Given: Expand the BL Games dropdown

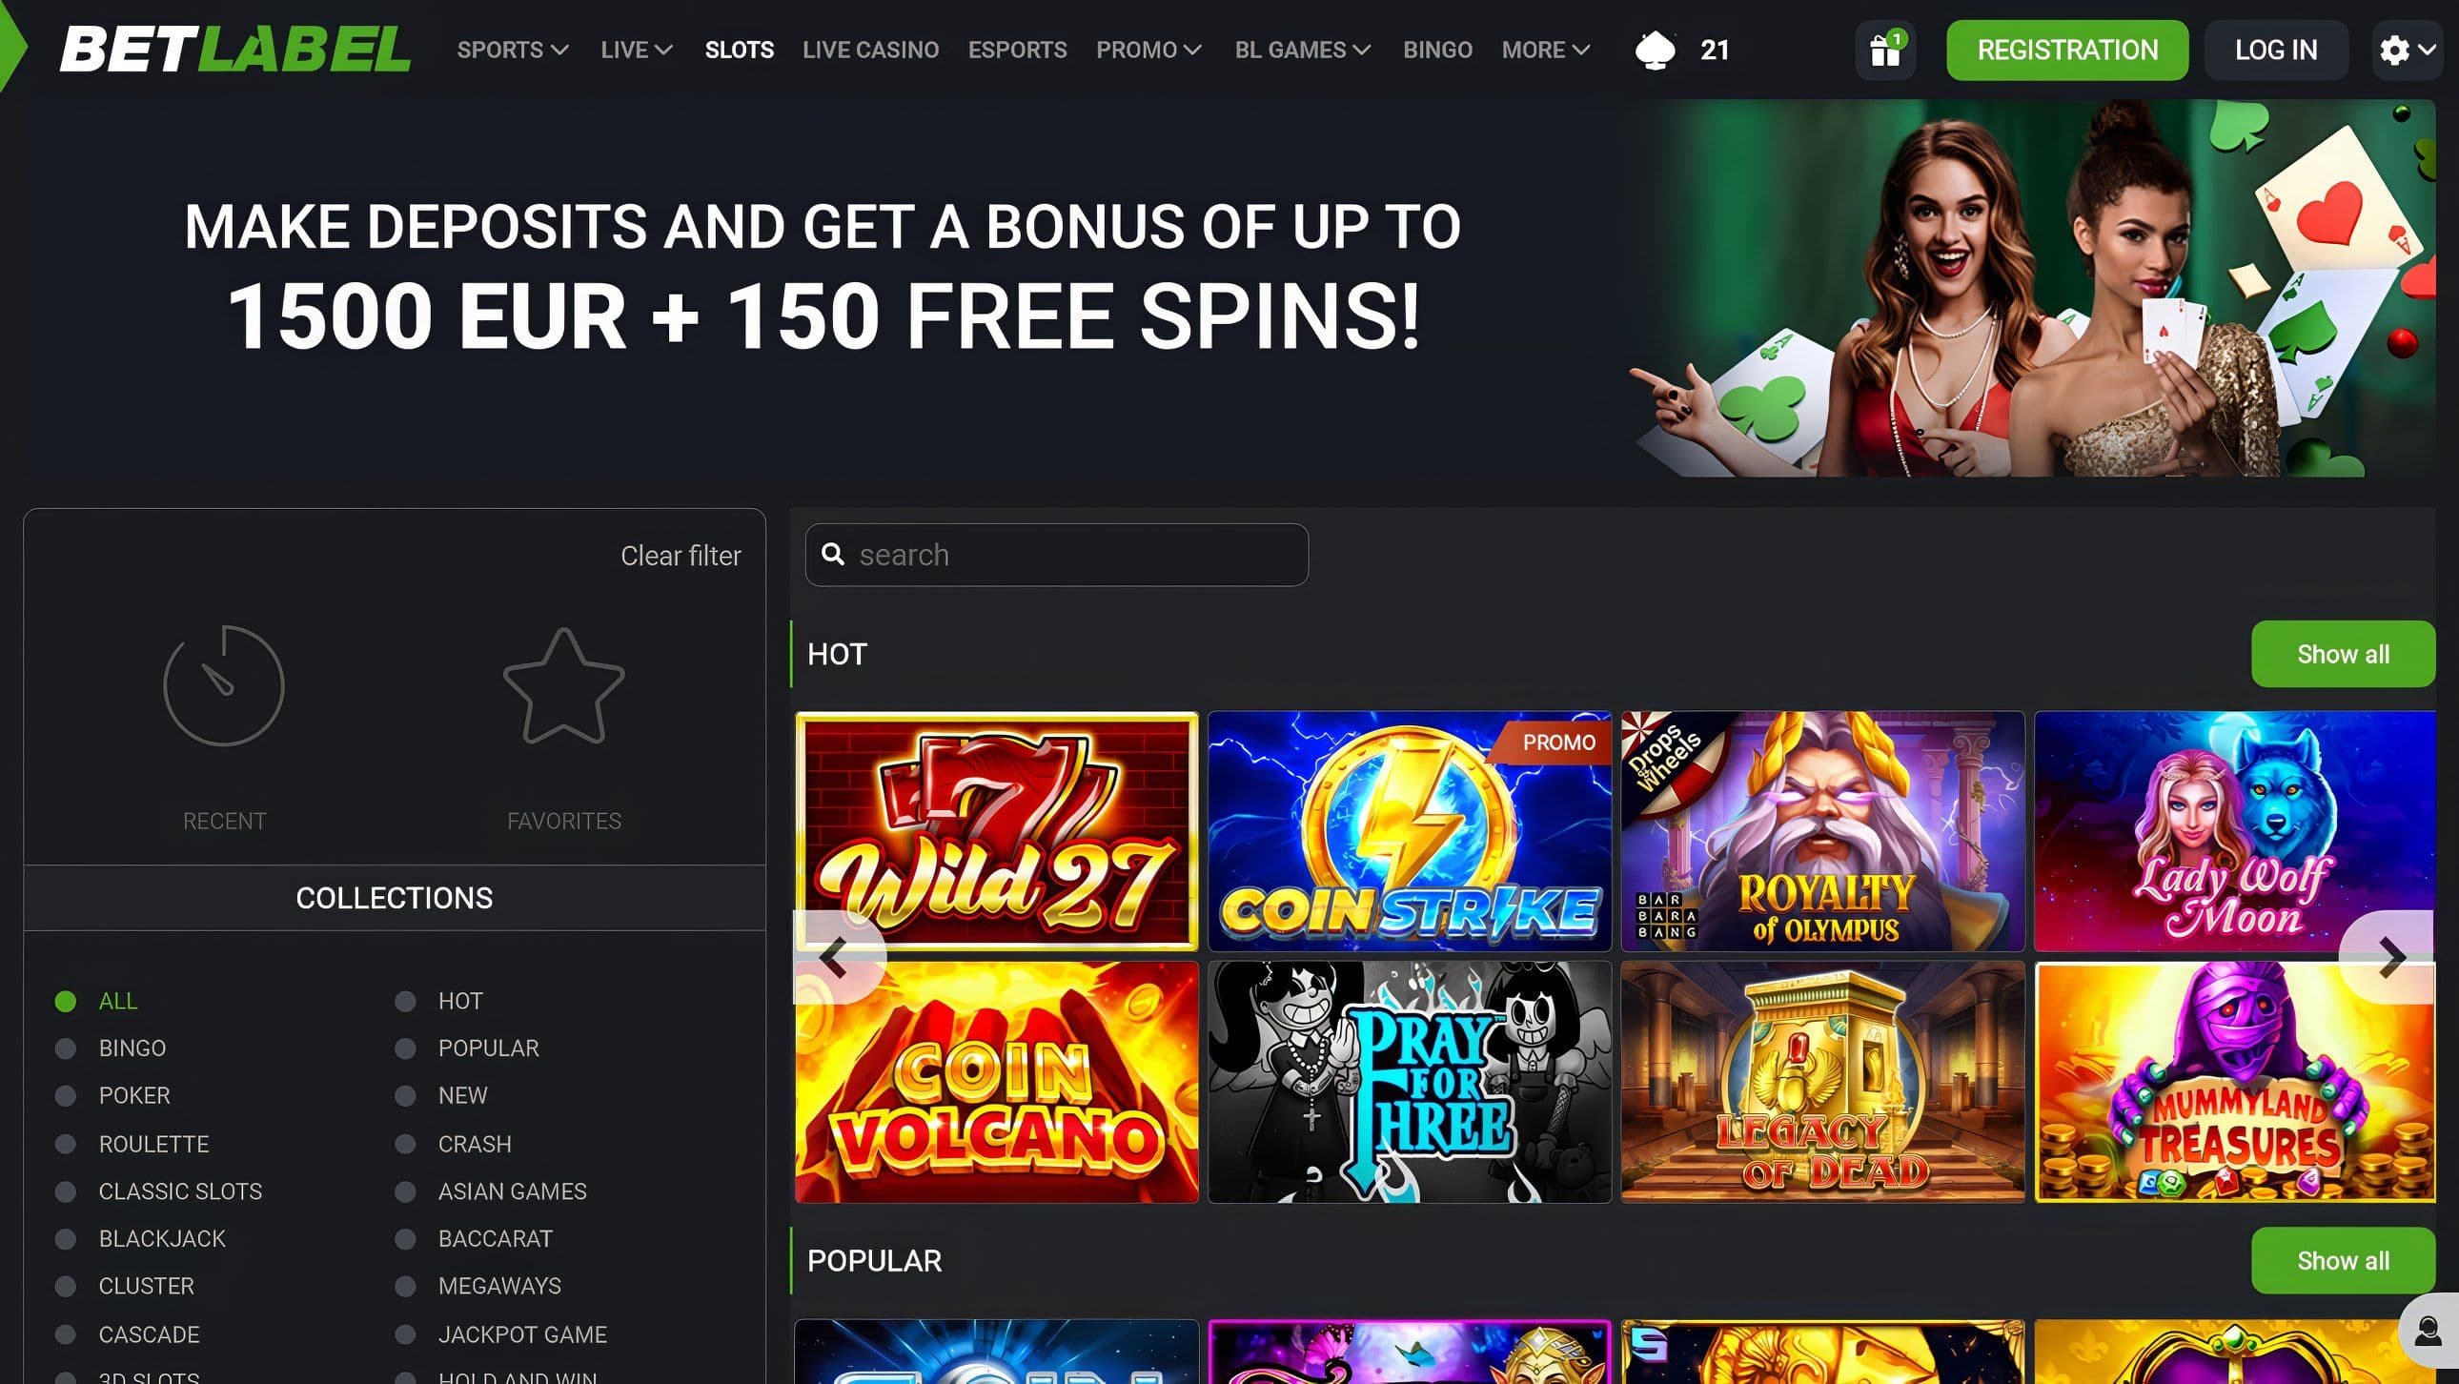Looking at the screenshot, I should pos(1302,50).
